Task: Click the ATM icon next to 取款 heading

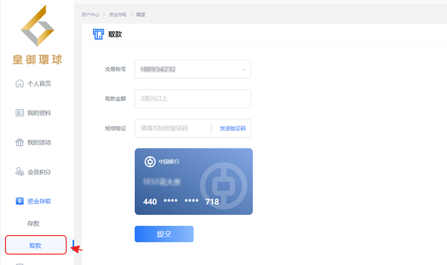Action: pyautogui.click(x=98, y=34)
